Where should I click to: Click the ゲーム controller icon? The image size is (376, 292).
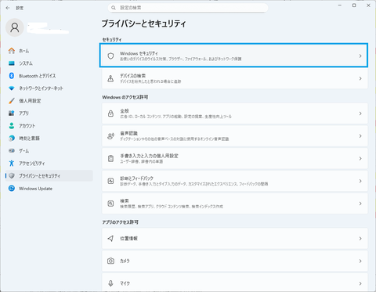(12, 151)
